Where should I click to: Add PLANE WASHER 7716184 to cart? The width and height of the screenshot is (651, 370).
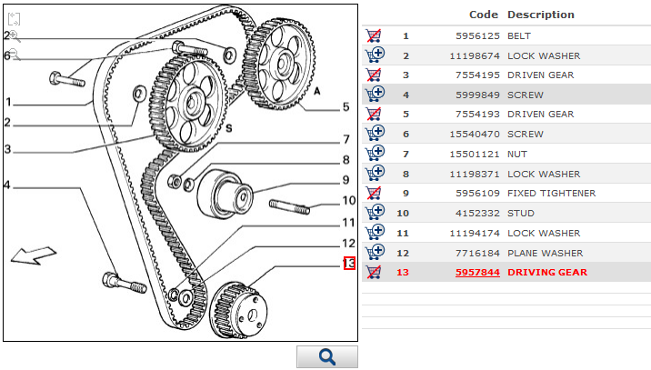pyautogui.click(x=374, y=252)
